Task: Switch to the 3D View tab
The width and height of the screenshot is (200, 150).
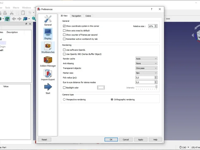Action: [64, 16]
